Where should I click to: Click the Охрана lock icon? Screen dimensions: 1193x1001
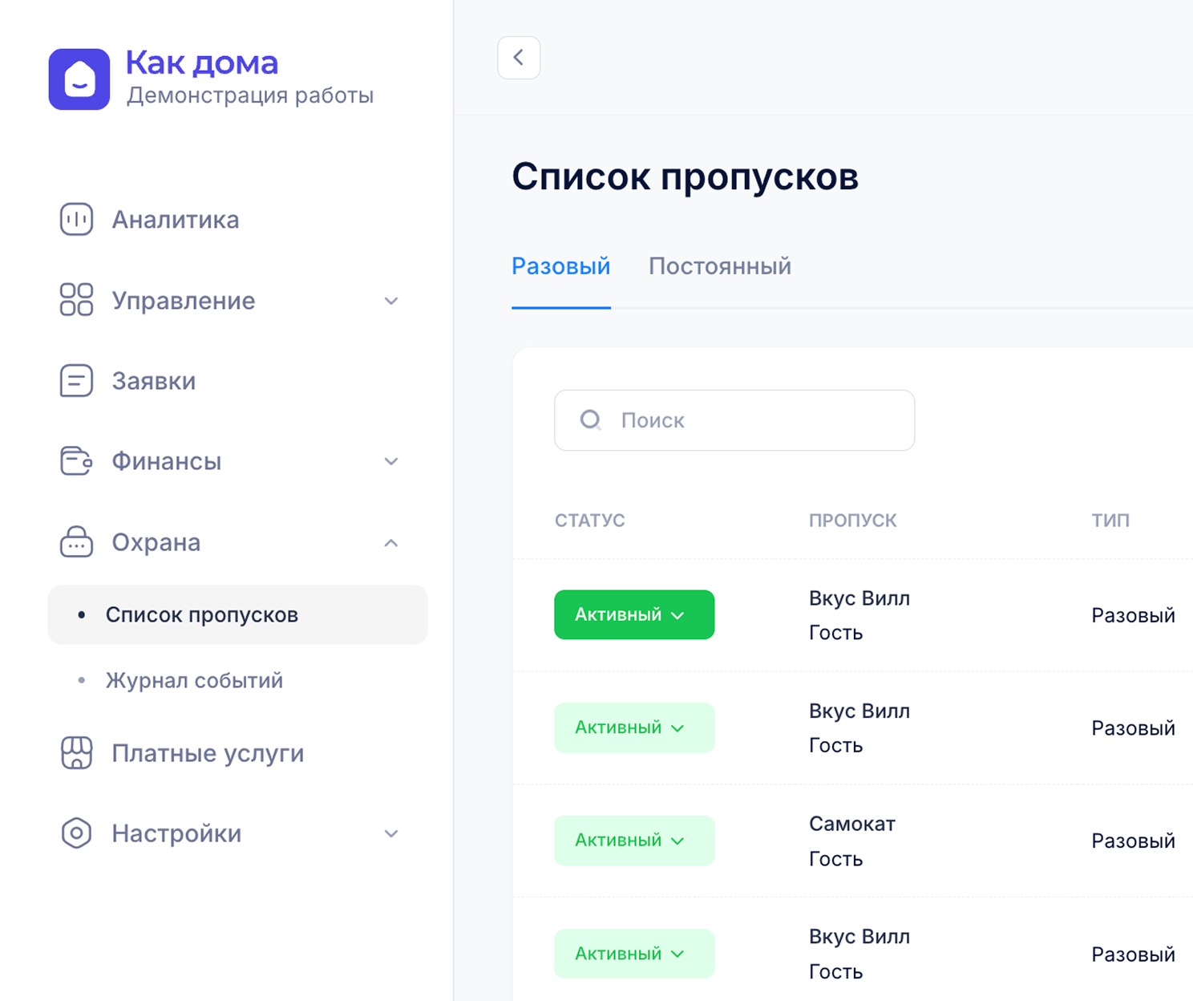[x=77, y=542]
